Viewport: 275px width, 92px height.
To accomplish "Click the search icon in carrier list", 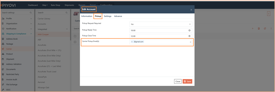I will tap(67, 13).
